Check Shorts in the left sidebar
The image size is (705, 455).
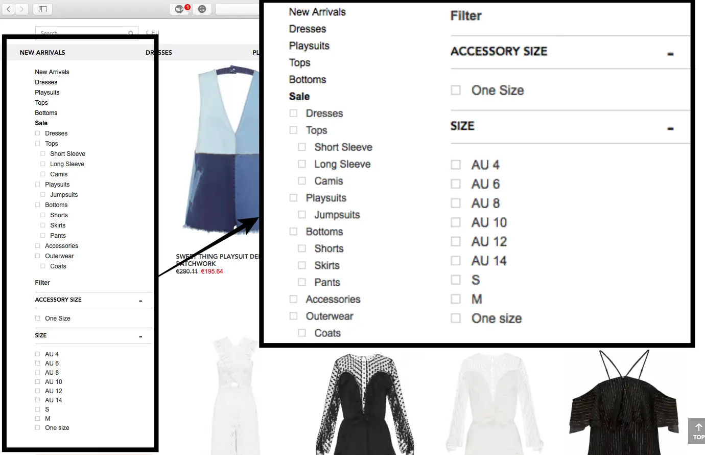(43, 215)
